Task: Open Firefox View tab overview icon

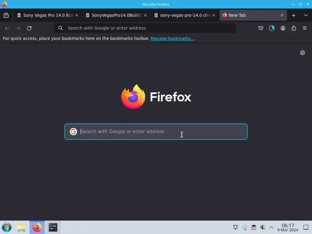Action: click(6, 15)
